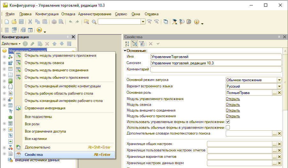Click the filter properties icon in Свойства
288x168 pixels.
[x=142, y=44]
